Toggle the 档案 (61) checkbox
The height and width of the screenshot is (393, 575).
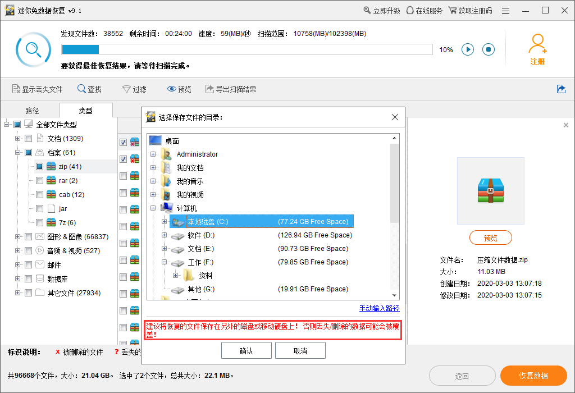(28, 152)
